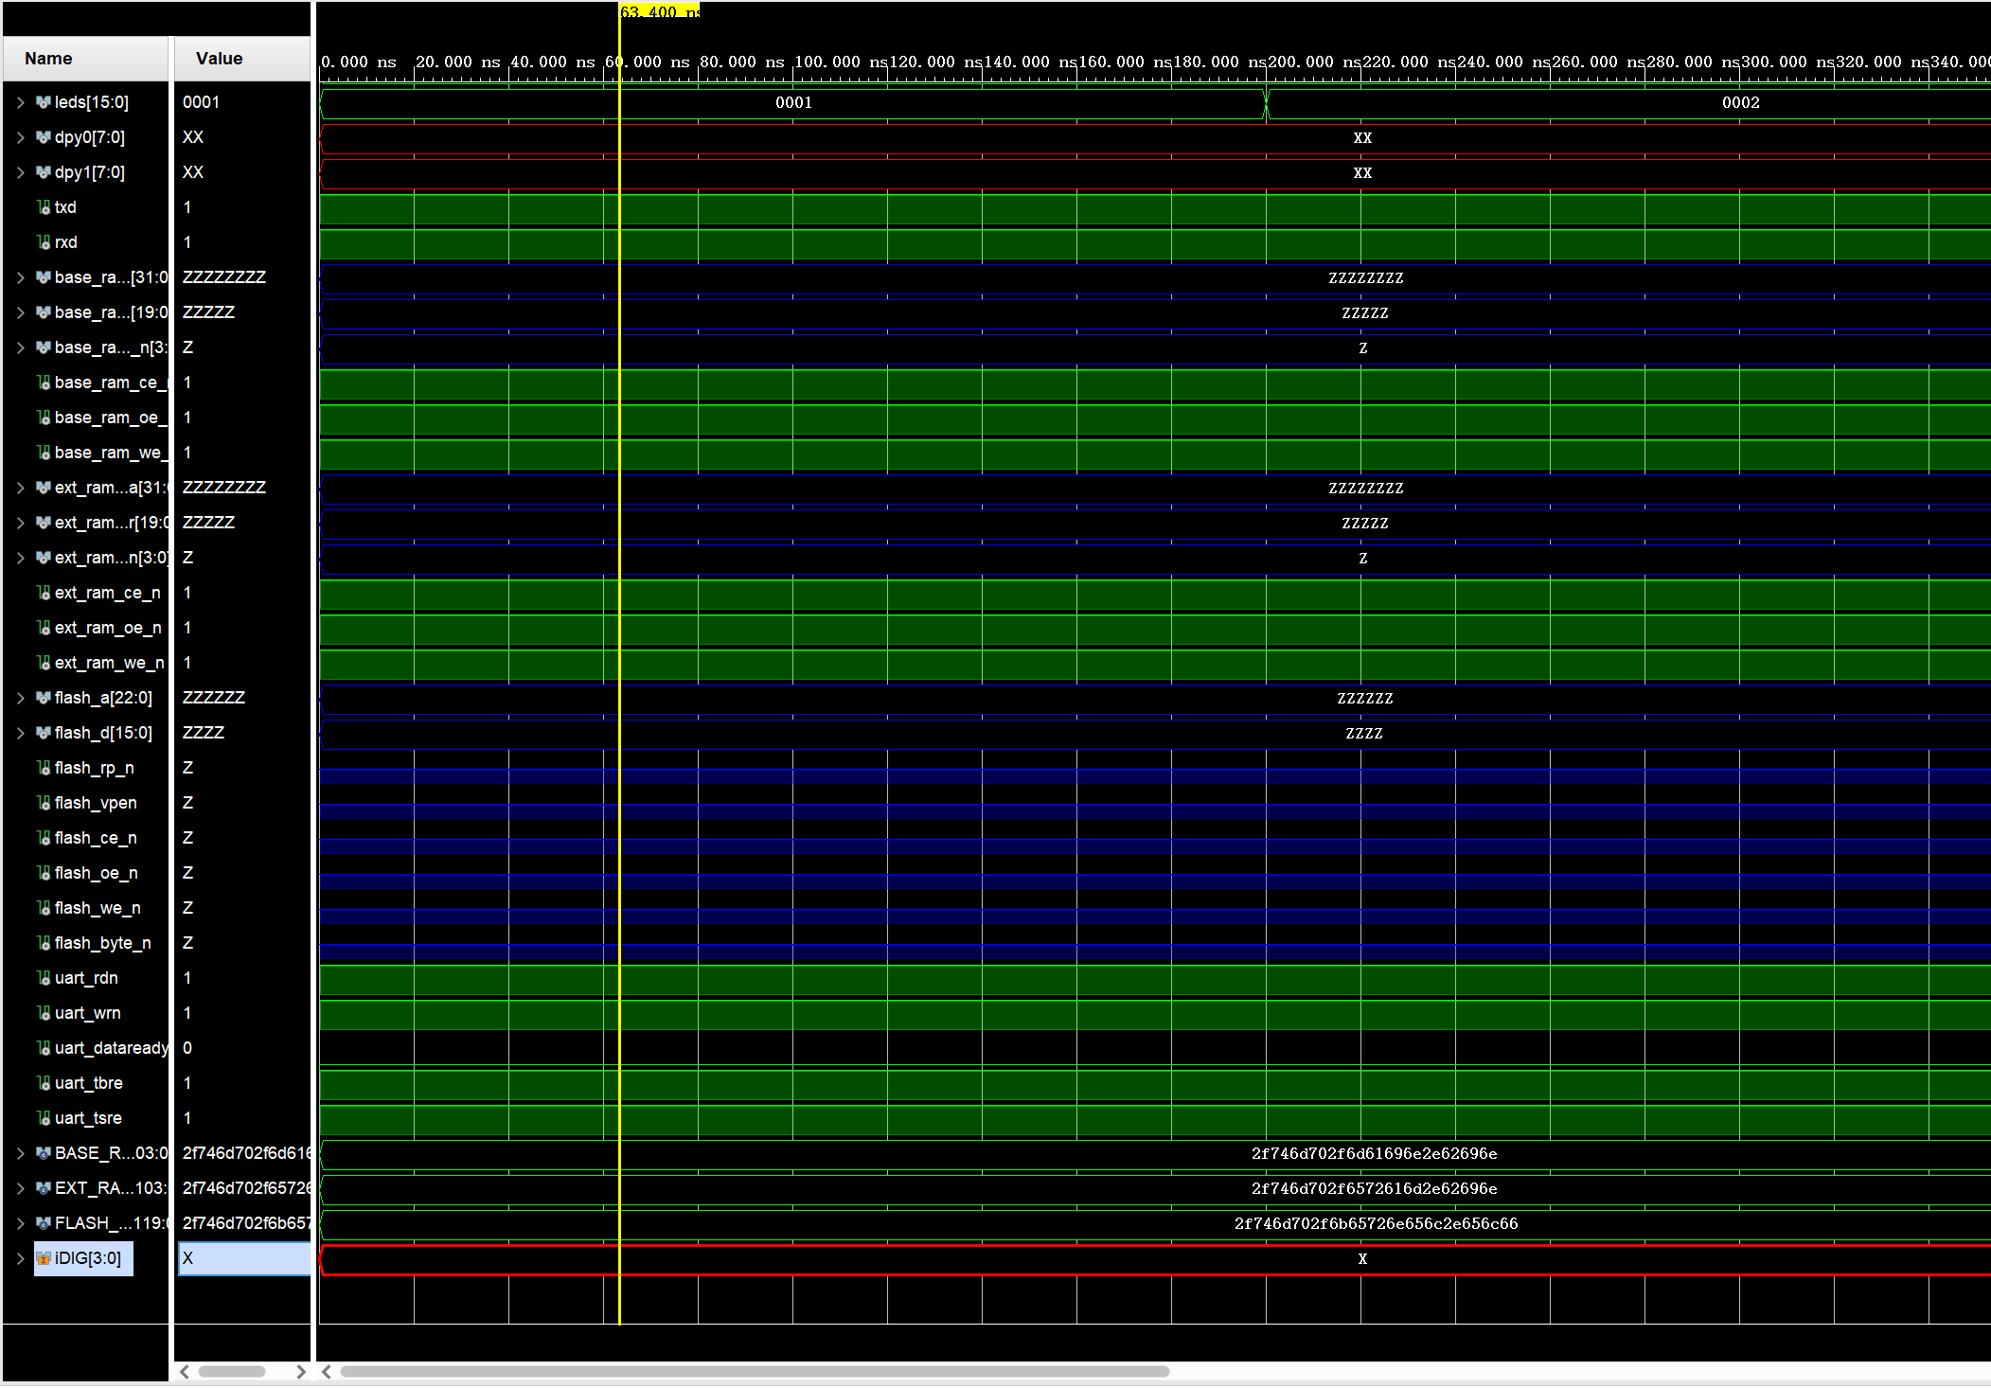
Task: Expand the ext_ram address [19:0] bus
Action: coord(20,523)
